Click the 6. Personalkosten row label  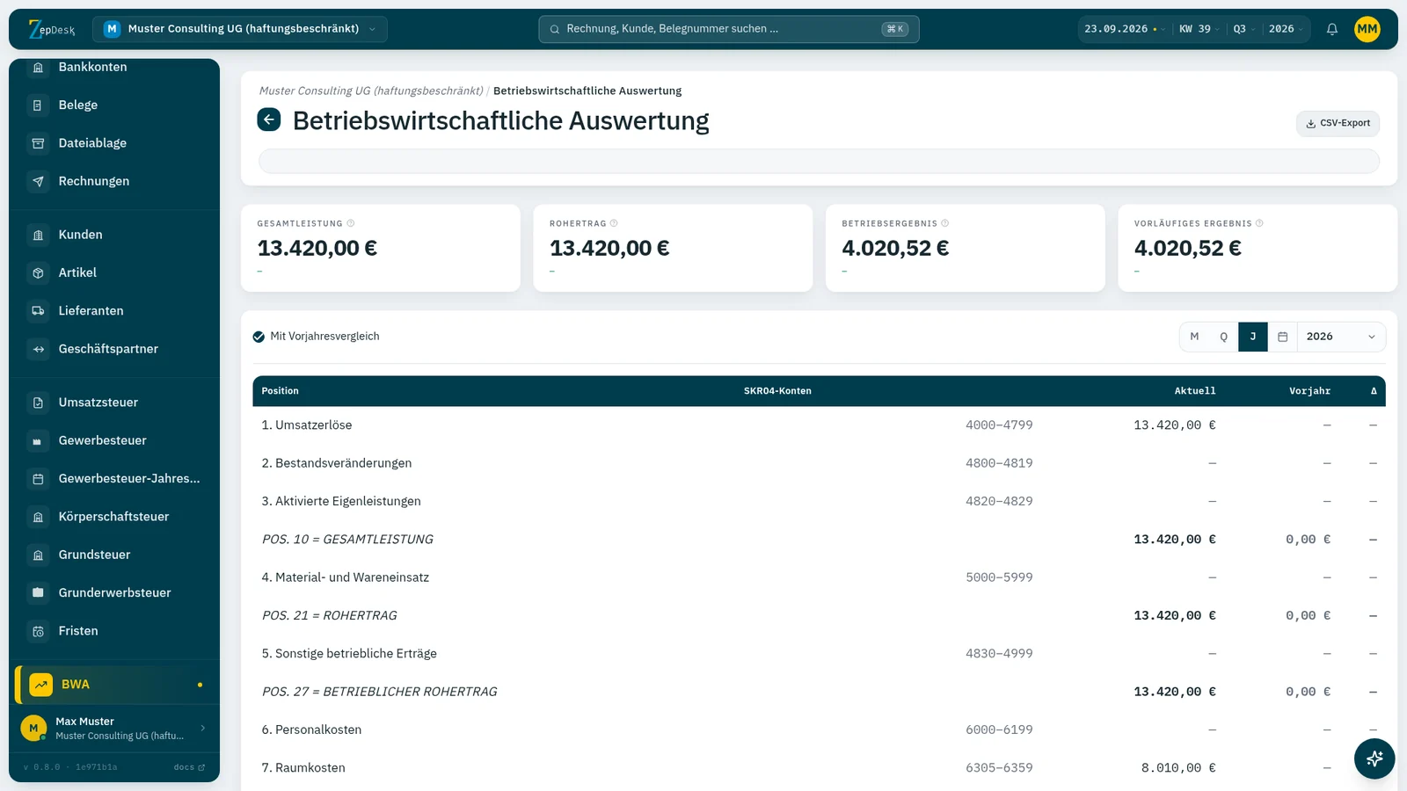coord(311,730)
